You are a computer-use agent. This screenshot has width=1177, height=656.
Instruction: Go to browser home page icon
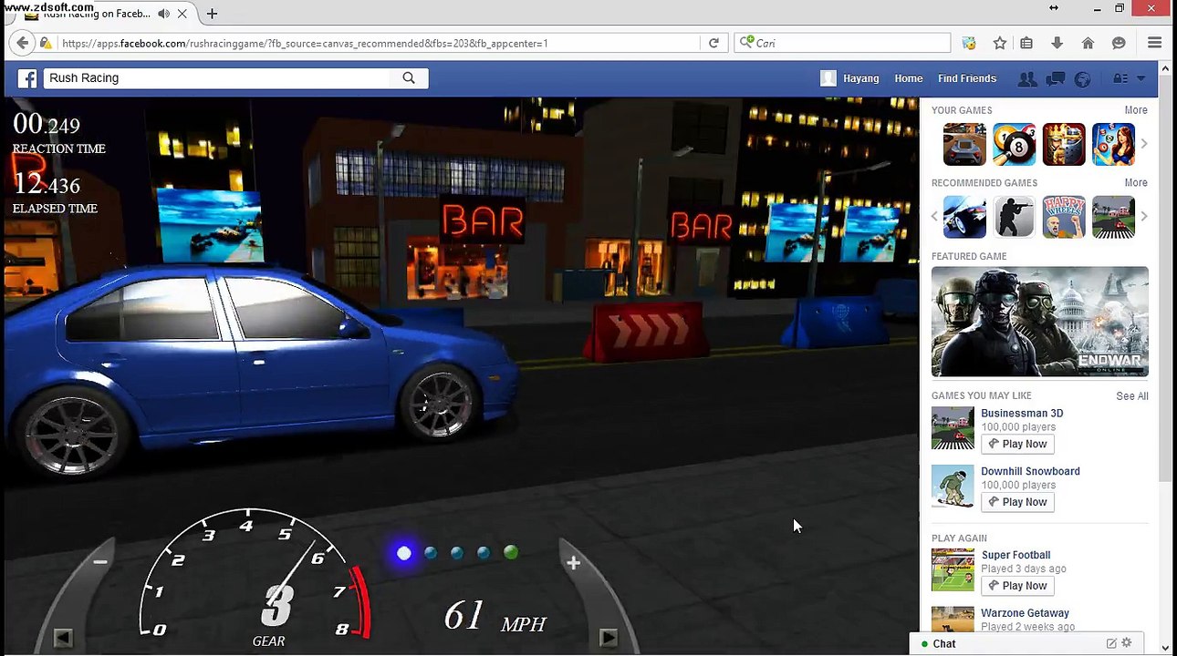point(1088,43)
